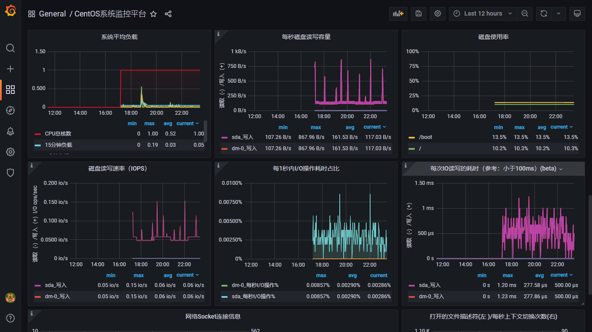Refresh the dashboard
Screen dimensions: 592x332
click(x=543, y=13)
